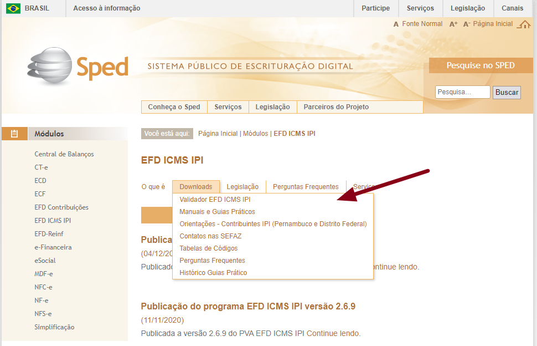Screen dimensions: 537x346
Task: Click EFD ICMS IPI breadcrumb
Action: [294, 134]
